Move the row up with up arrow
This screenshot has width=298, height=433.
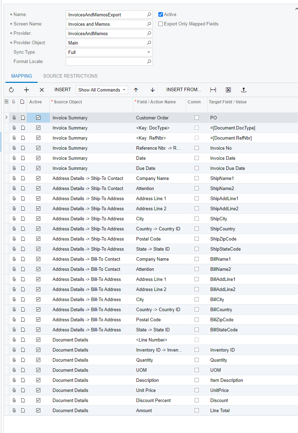tap(136, 90)
